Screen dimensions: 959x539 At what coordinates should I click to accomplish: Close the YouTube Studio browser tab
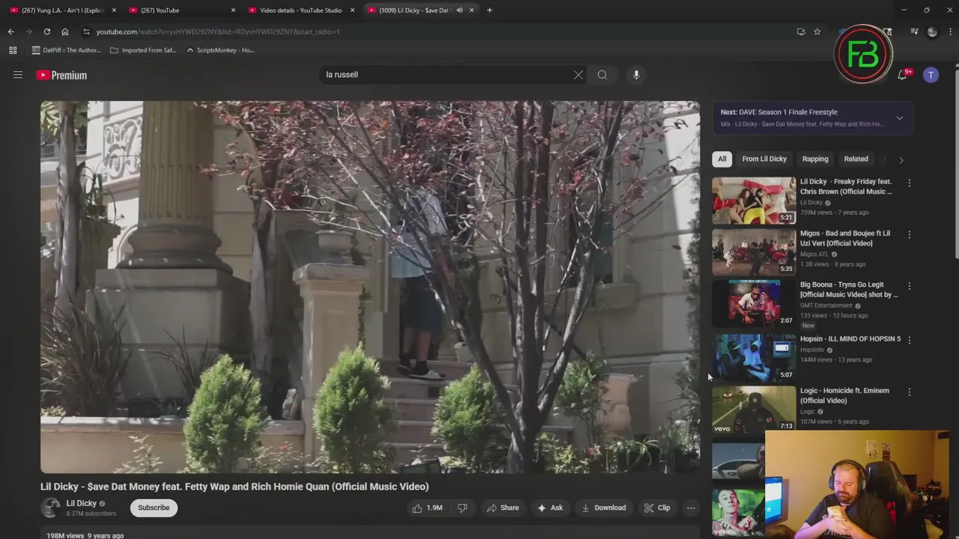352,10
